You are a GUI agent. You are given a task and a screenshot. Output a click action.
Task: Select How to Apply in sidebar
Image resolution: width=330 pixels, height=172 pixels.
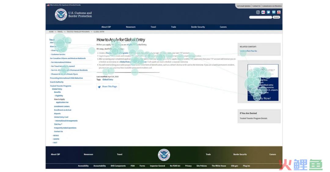[59, 99]
